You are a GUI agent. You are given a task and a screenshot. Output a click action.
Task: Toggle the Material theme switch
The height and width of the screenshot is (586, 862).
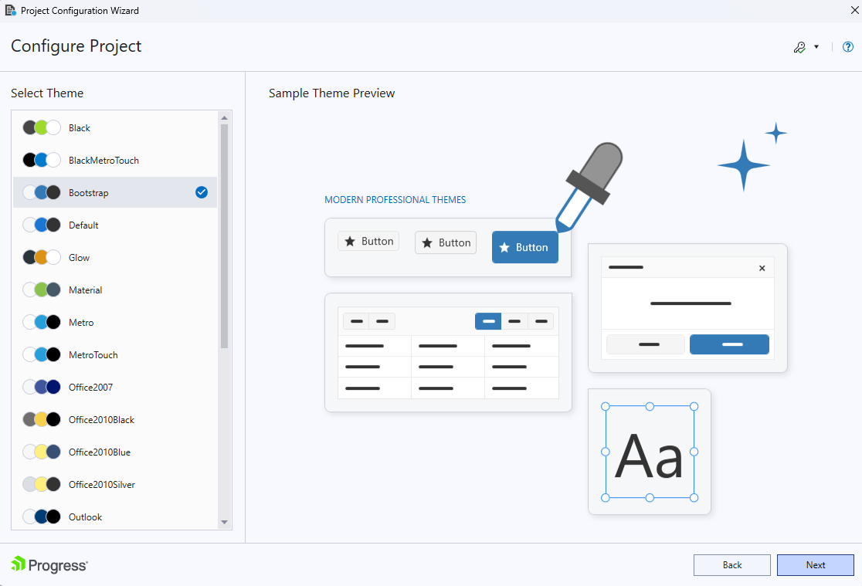42,290
